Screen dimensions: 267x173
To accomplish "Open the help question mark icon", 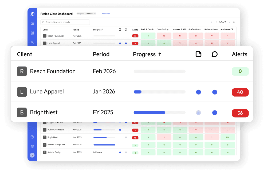I will (32, 137).
